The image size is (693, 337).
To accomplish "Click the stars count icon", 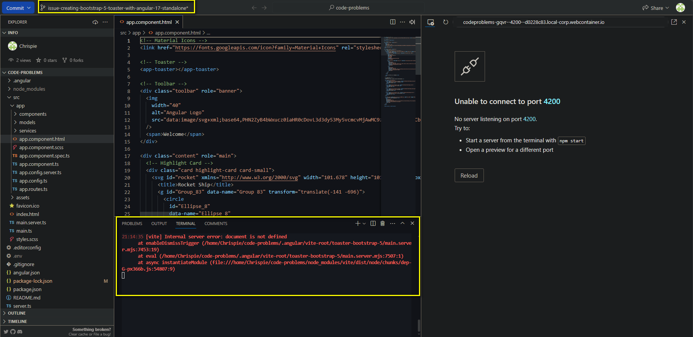I will coord(38,60).
